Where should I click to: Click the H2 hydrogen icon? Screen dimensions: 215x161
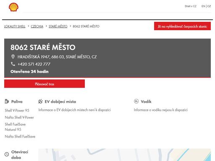(136, 101)
